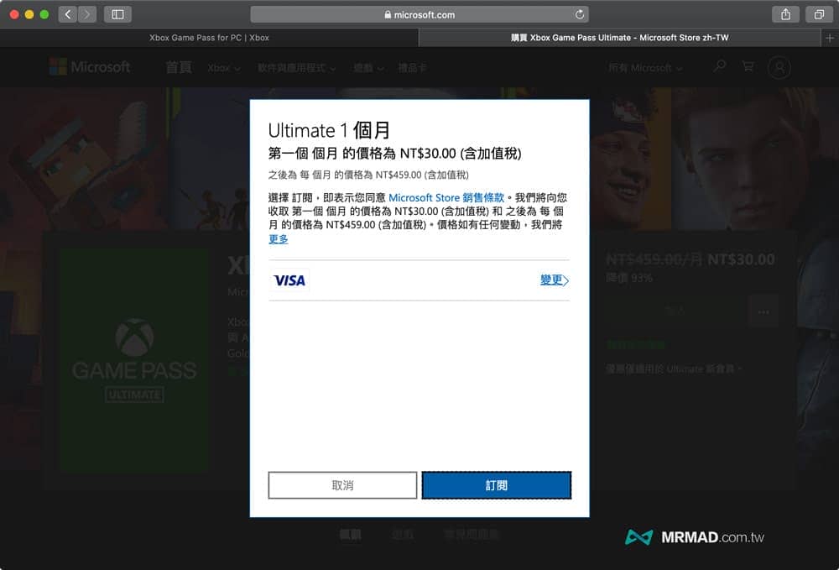
Task: Click the green fullscreen window button
Action: (x=44, y=14)
